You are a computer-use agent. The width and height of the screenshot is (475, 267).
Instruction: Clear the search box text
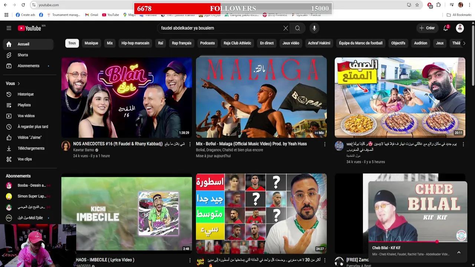pyautogui.click(x=286, y=28)
